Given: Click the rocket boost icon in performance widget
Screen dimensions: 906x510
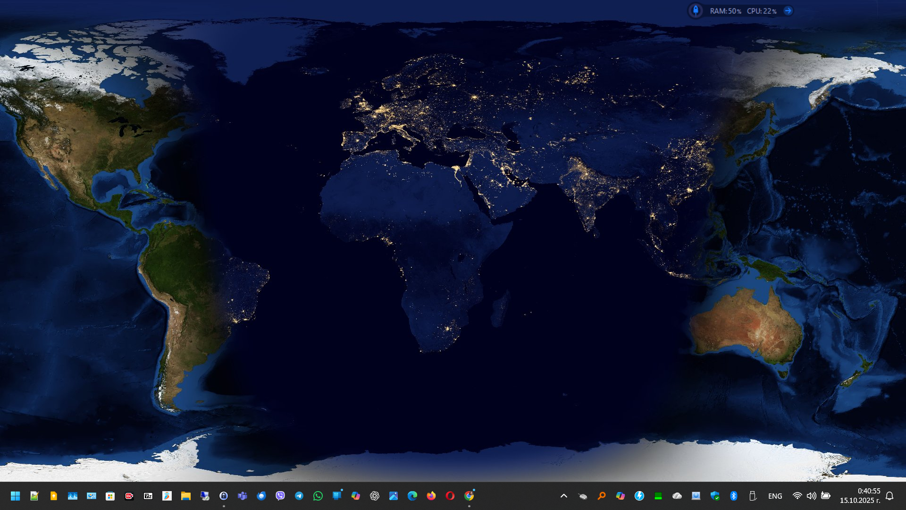Looking at the screenshot, I should pyautogui.click(x=696, y=10).
